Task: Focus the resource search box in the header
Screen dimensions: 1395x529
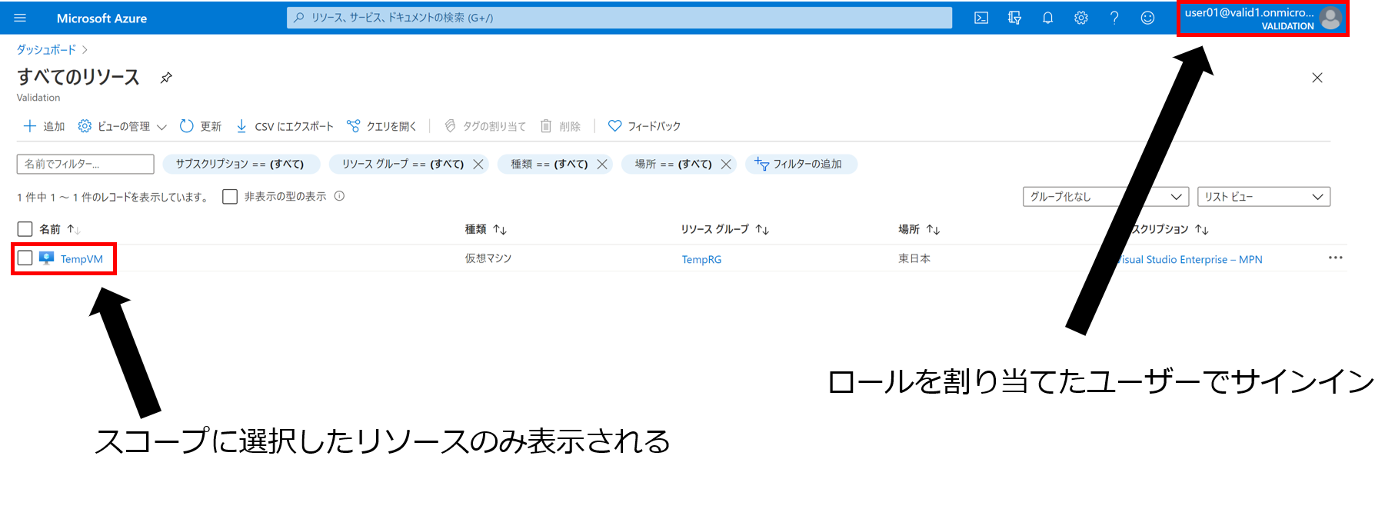Action: 619,18
